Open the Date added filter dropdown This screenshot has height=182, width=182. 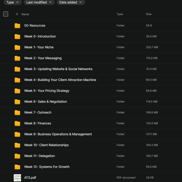[71, 2]
